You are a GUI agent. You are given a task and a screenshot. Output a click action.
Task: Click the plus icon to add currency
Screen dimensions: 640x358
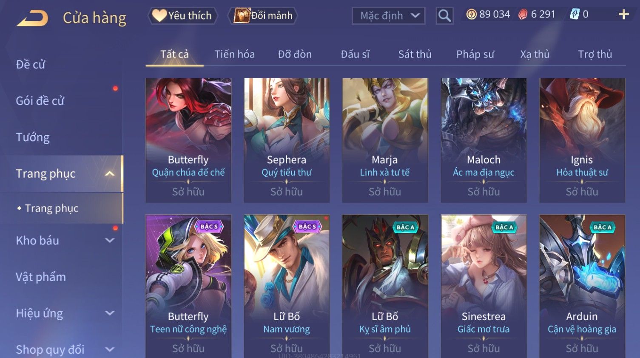[x=623, y=15]
